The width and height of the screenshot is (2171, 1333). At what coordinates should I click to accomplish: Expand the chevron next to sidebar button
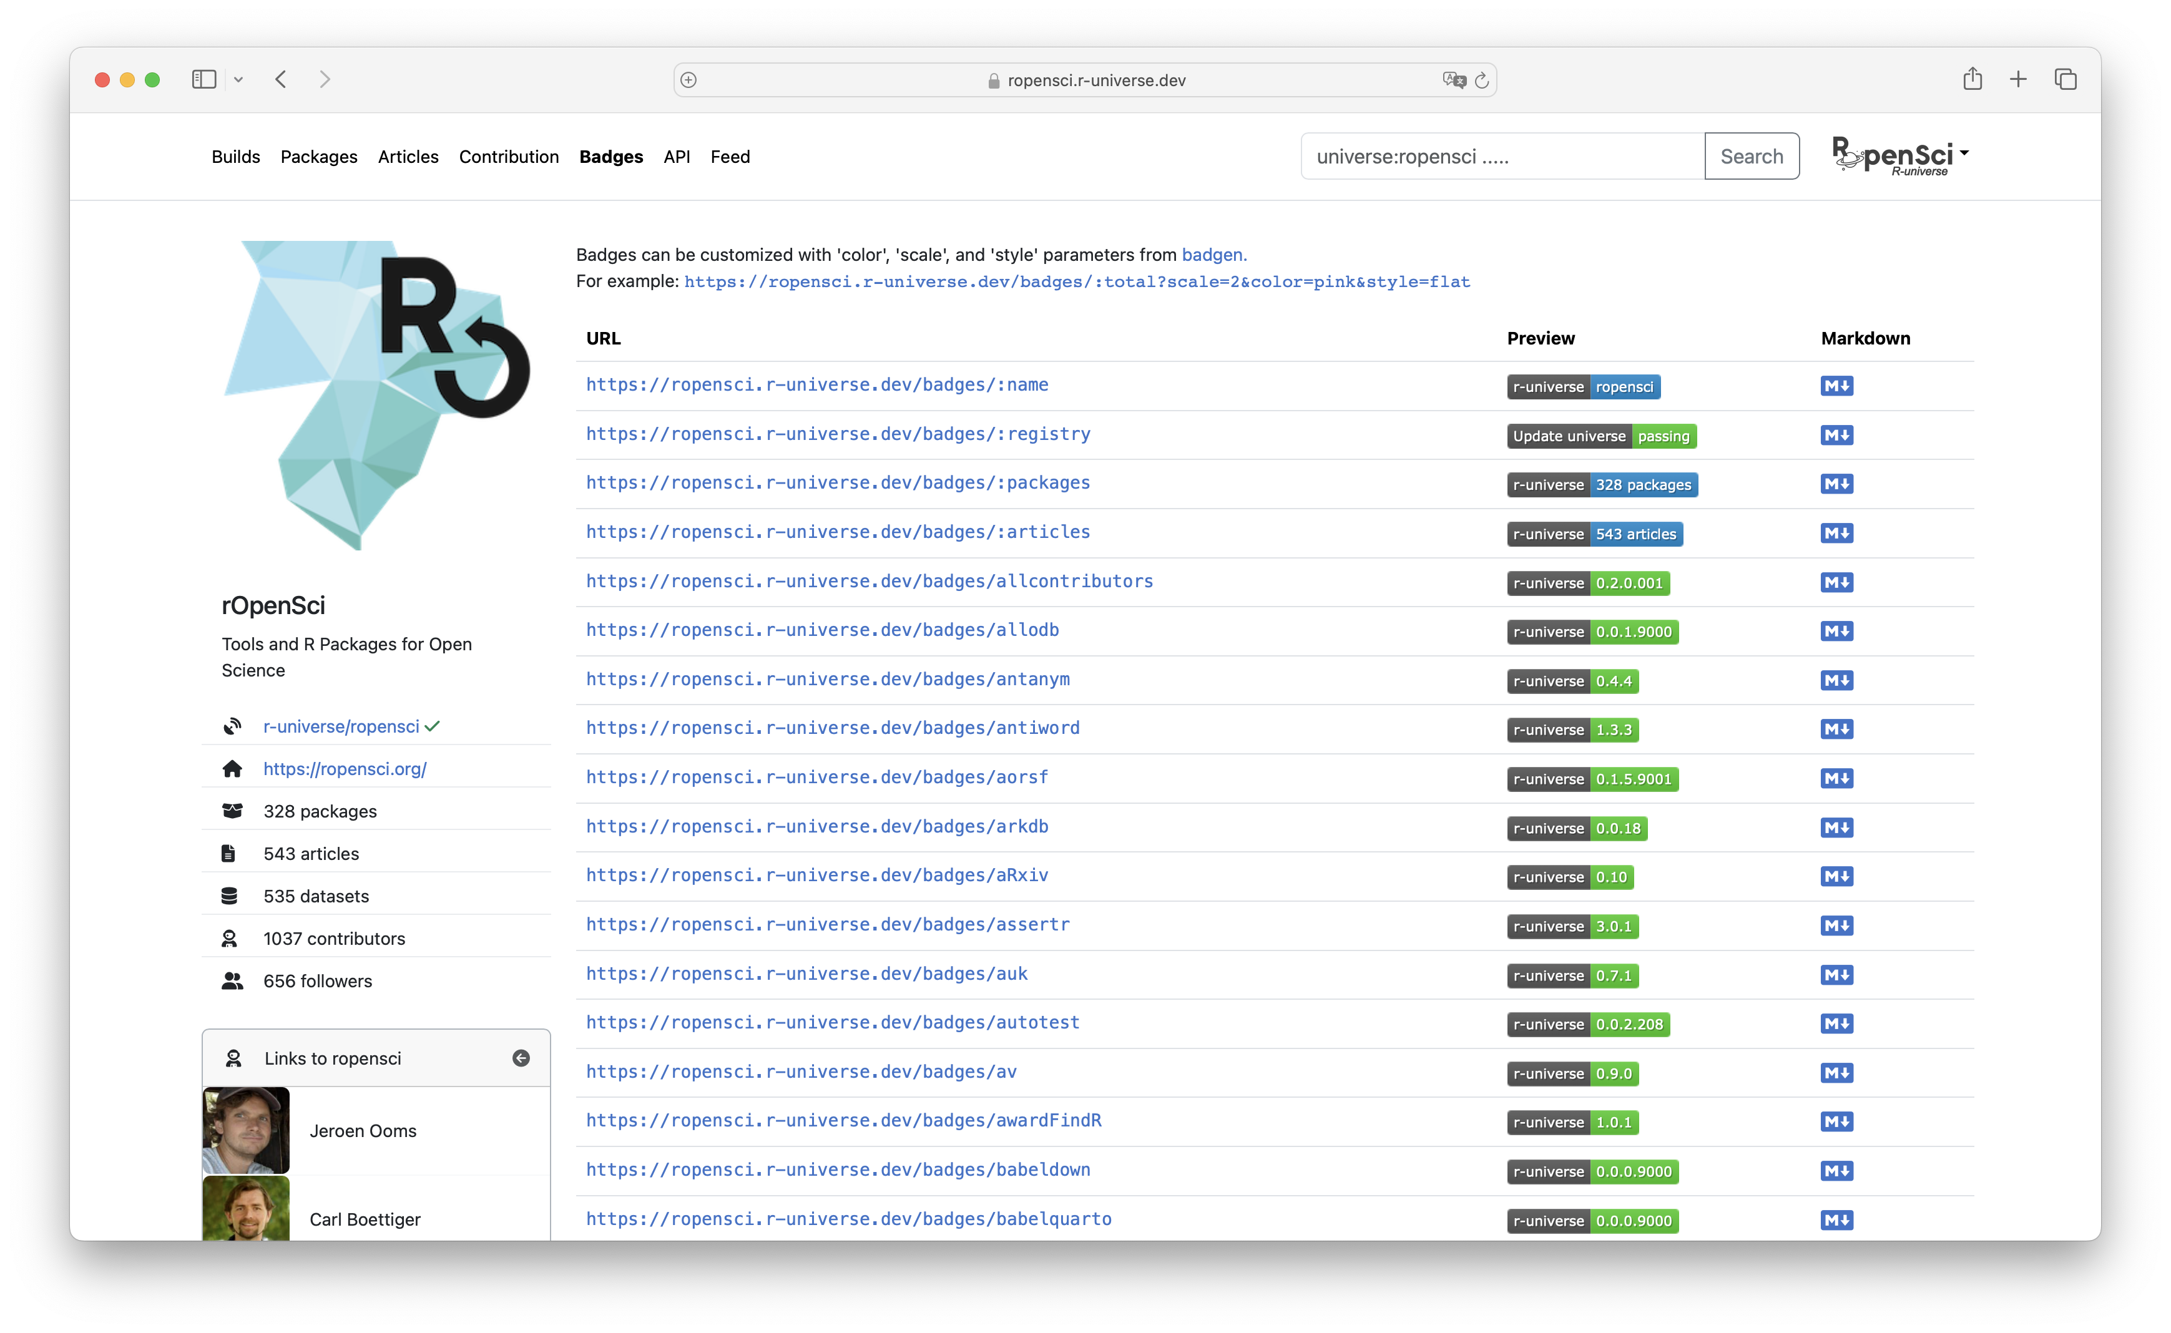pyautogui.click(x=239, y=79)
